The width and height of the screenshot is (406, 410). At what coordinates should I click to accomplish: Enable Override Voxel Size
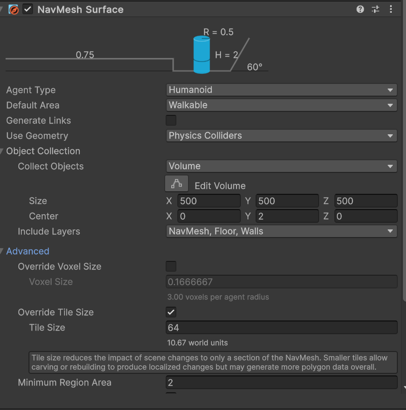point(171,266)
